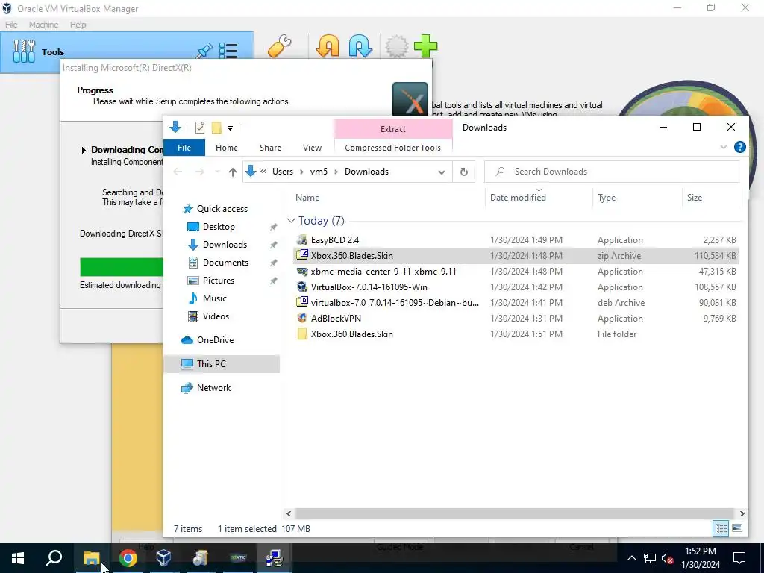Screen dimensions: 764x573
Task: Click VirtualBox Preferences wrench icon
Action: point(280,47)
